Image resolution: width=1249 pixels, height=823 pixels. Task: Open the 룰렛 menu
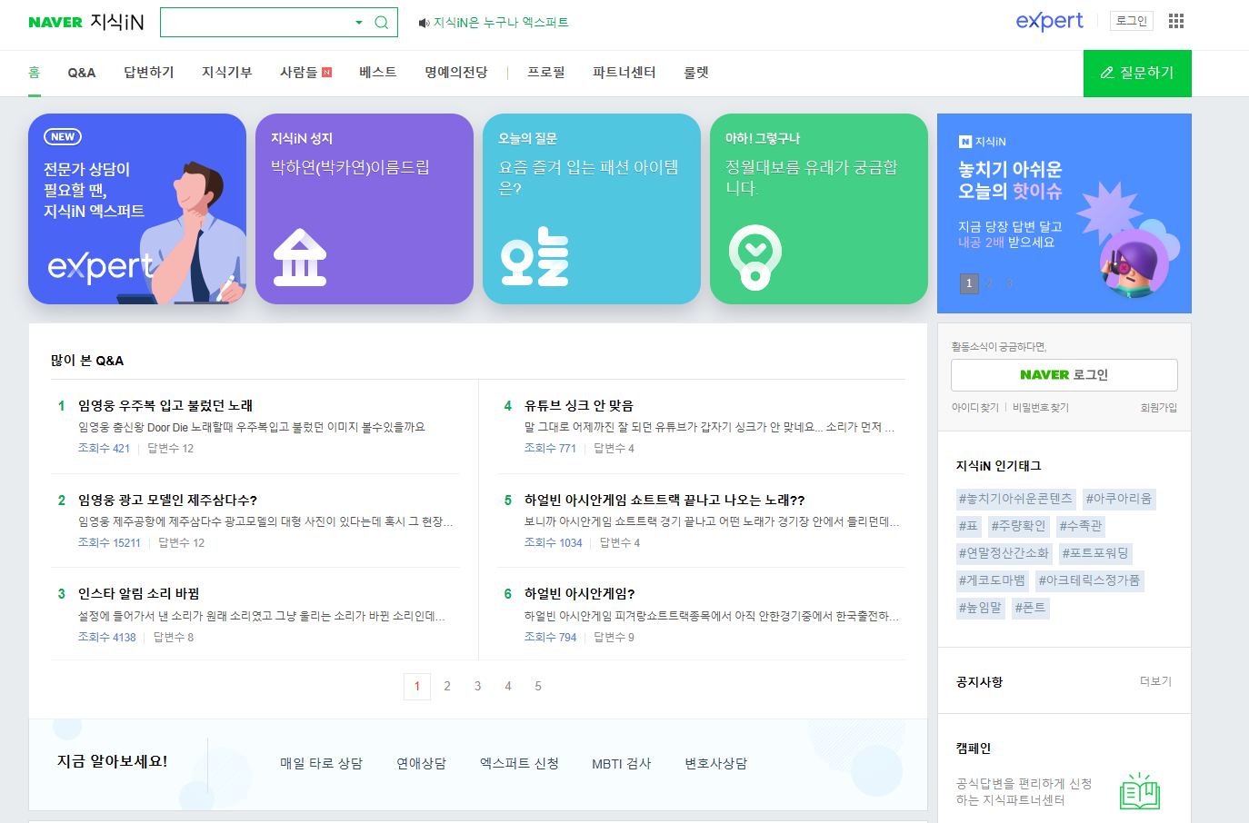[696, 73]
